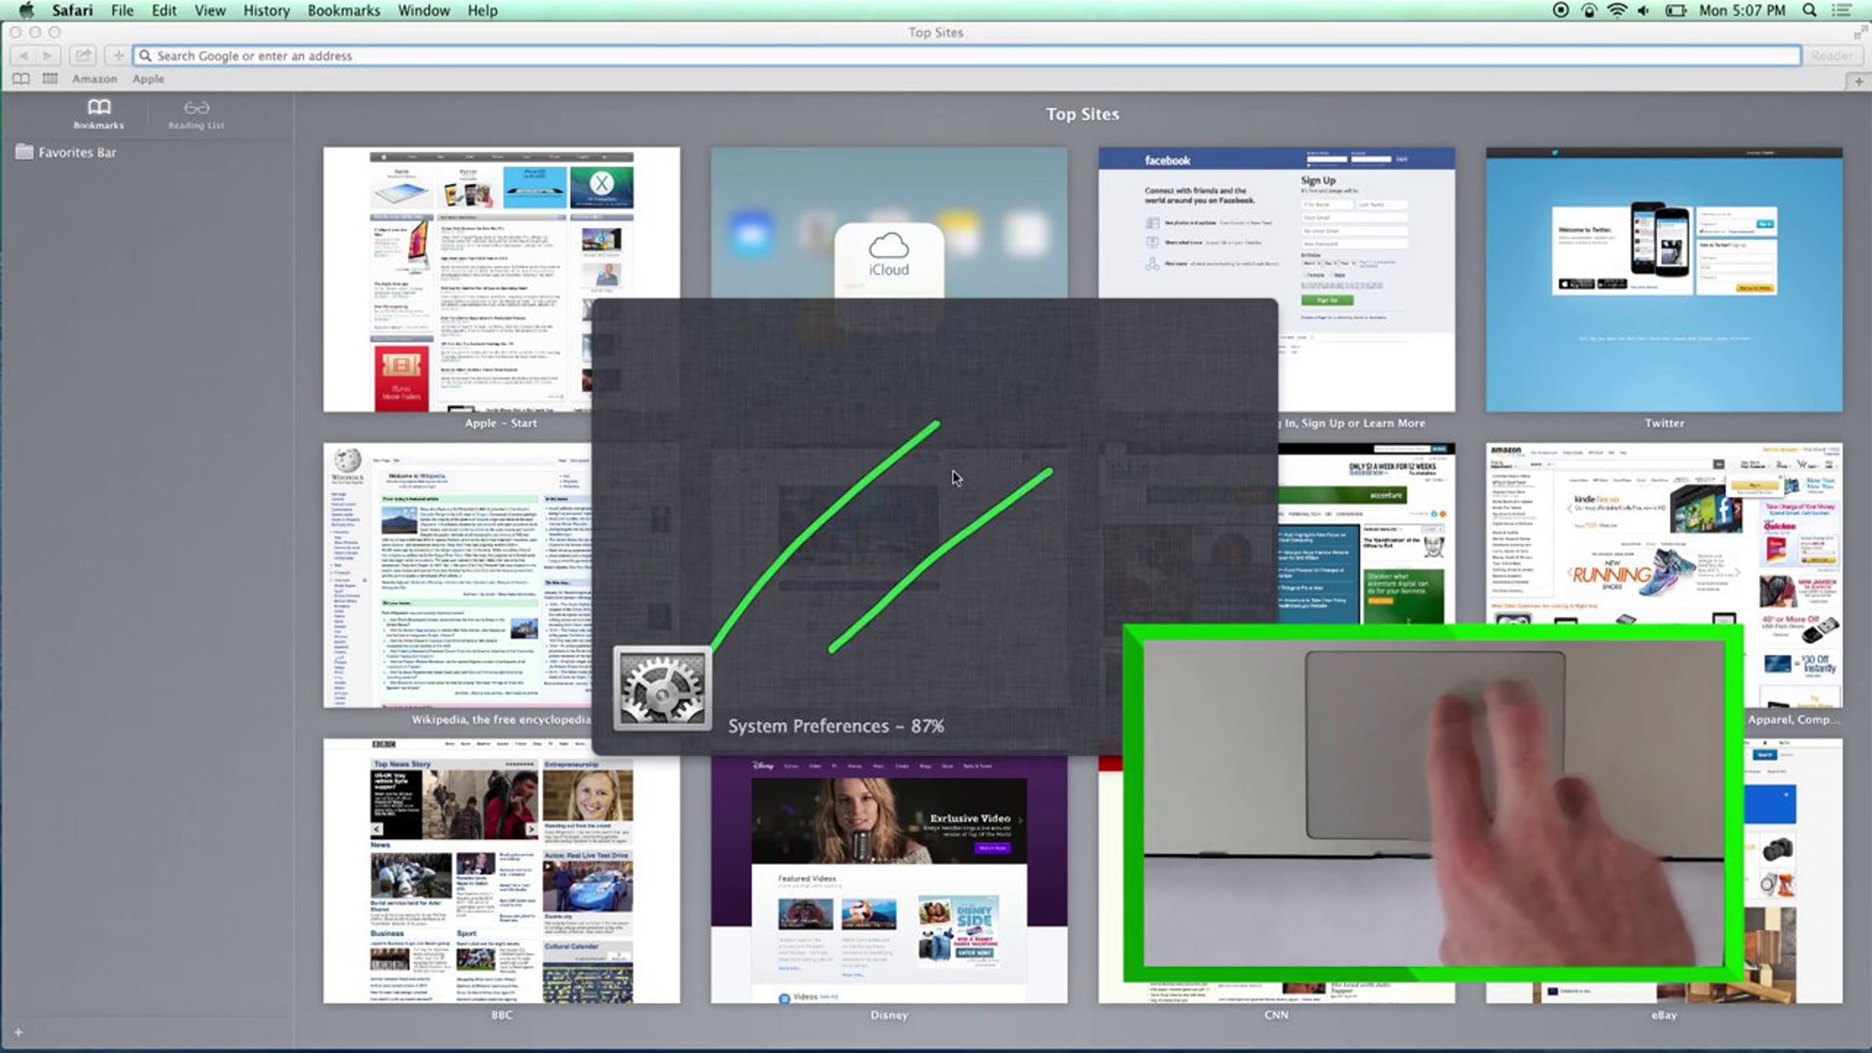Viewport: 1872px width, 1053px height.
Task: Open the Amazon favorites link
Action: point(94,79)
